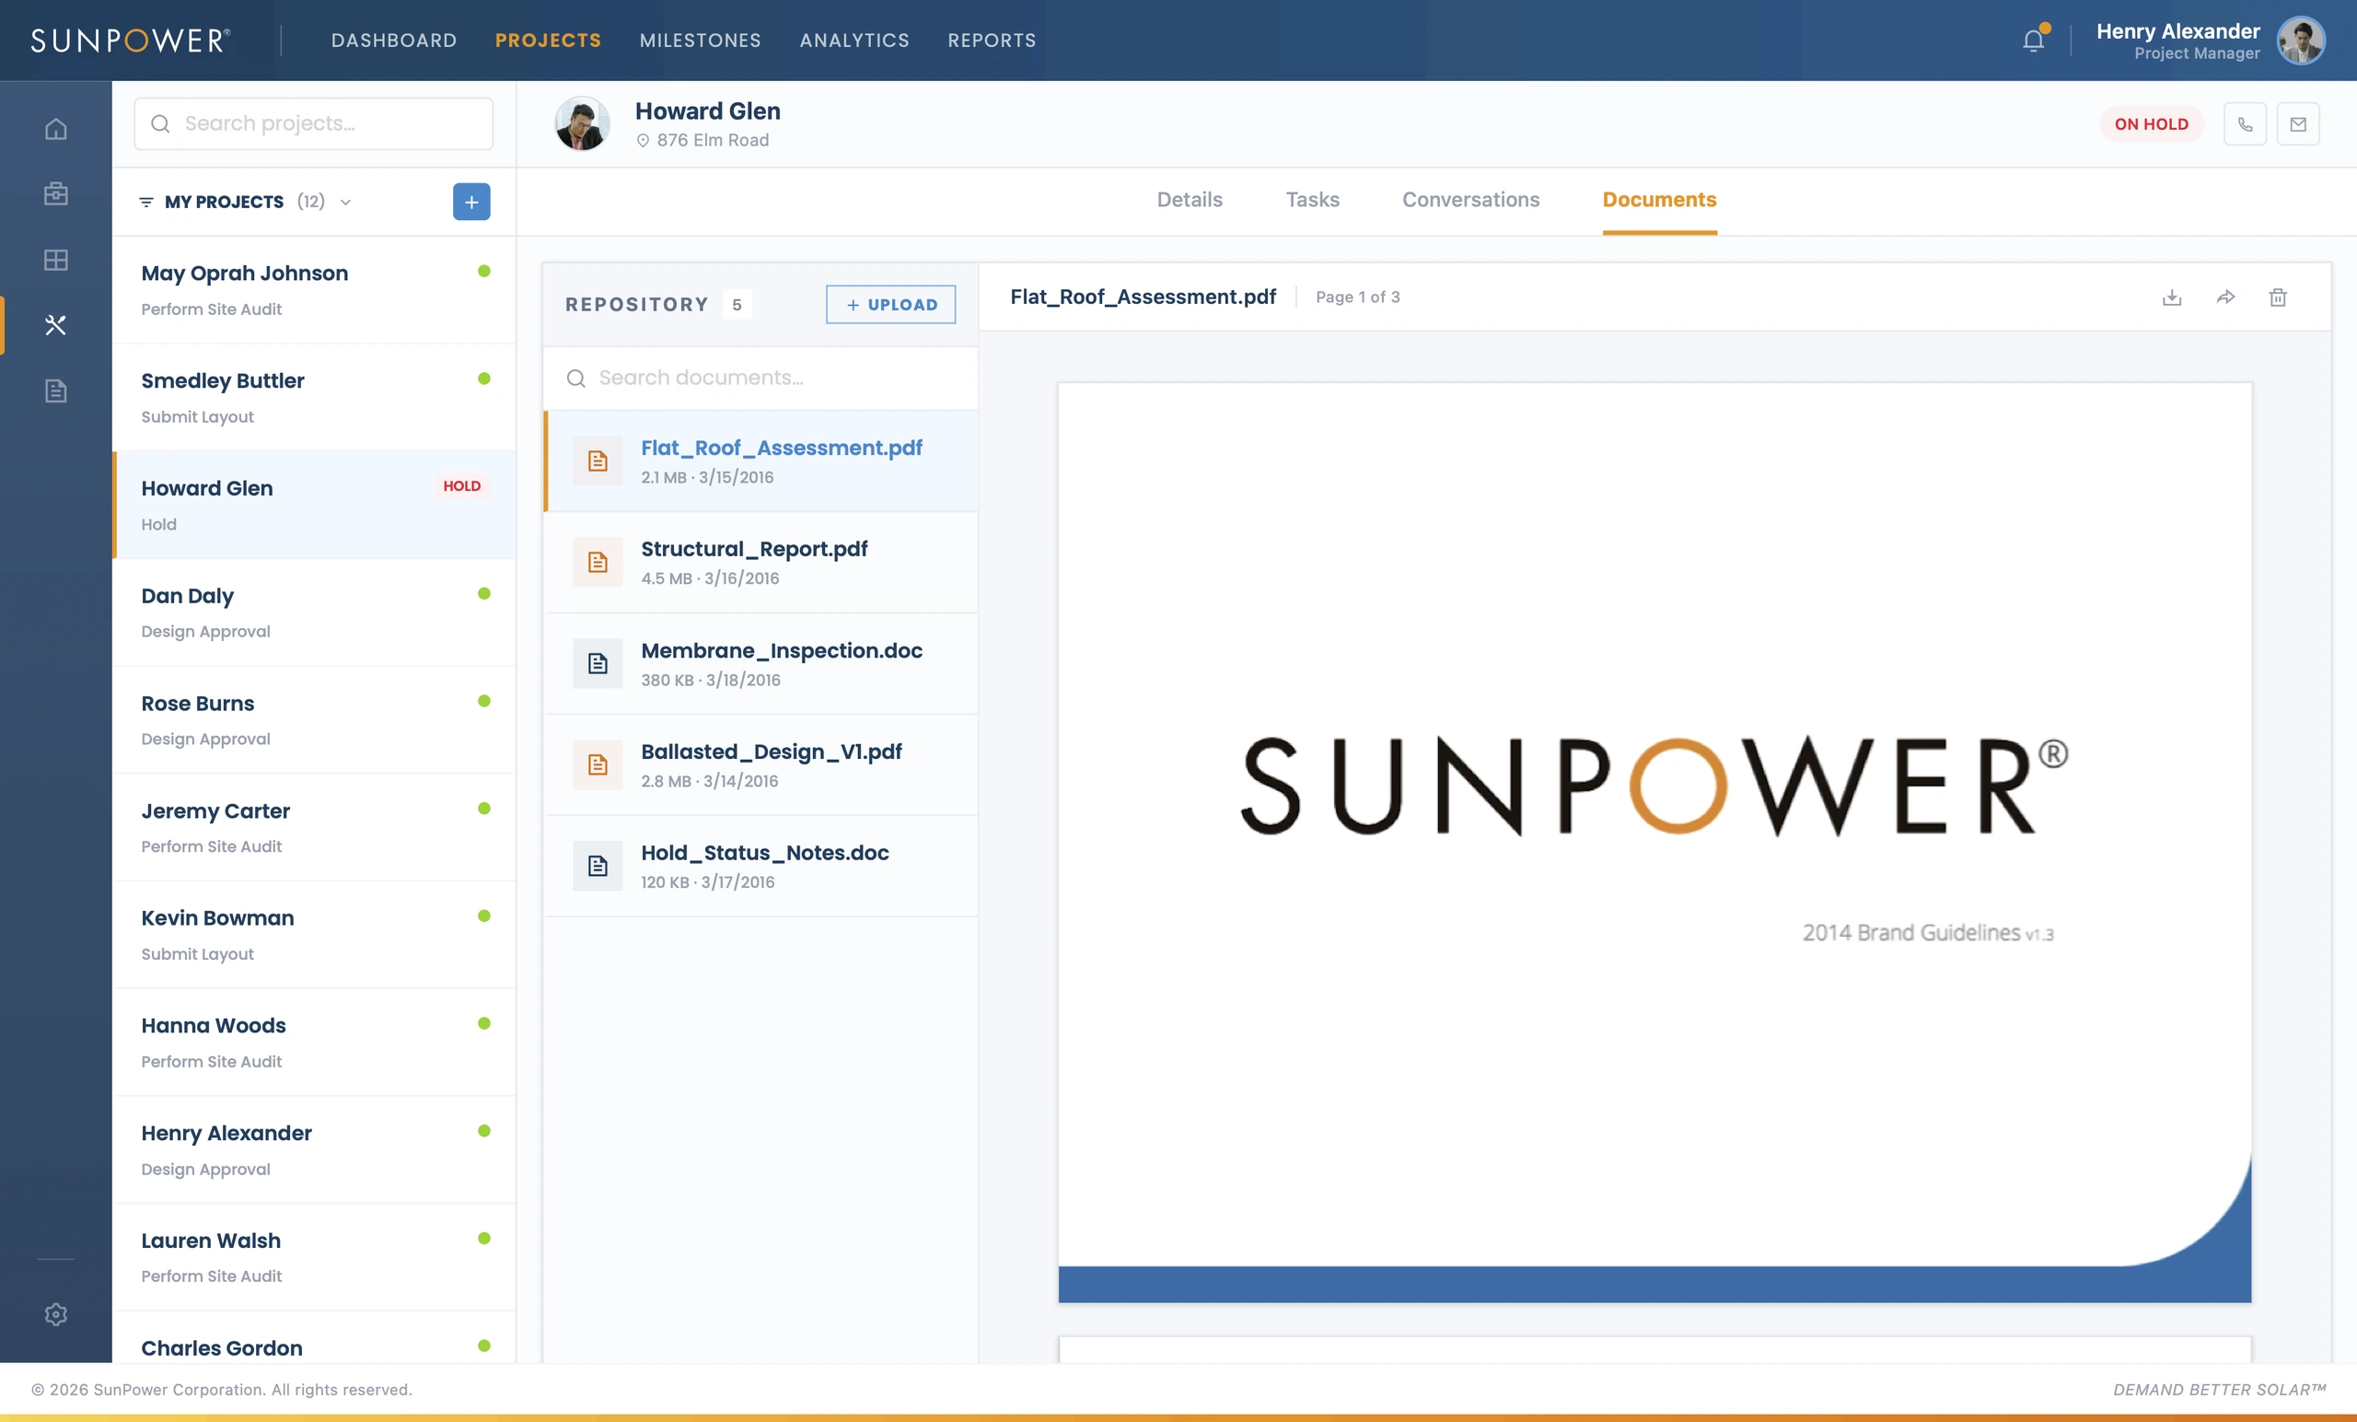Share the document using the arrow icon
The image size is (2357, 1422).
pos(2225,297)
